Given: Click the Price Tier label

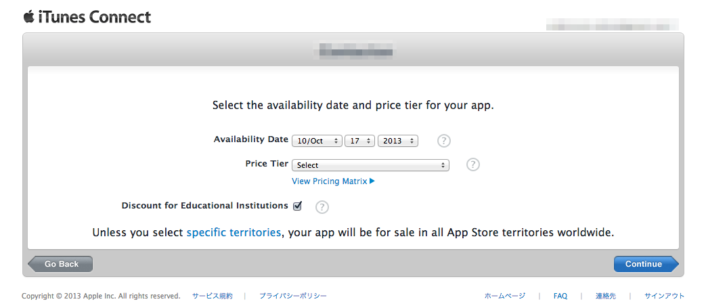Looking at the screenshot, I should [x=267, y=163].
